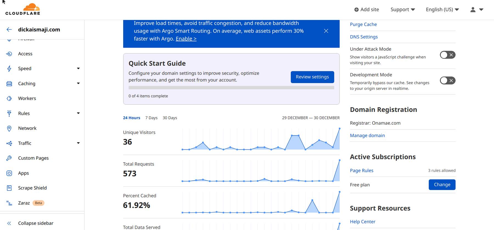Open the account dropdown arrow

click(481, 10)
